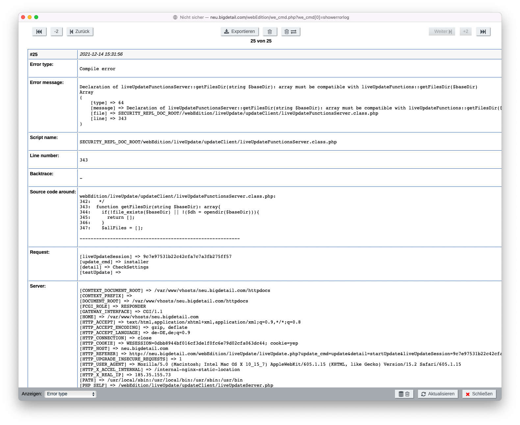Image resolution: width=520 pixels, height=425 pixels.
Task: Click the "Compile error" value
Action: click(97, 69)
